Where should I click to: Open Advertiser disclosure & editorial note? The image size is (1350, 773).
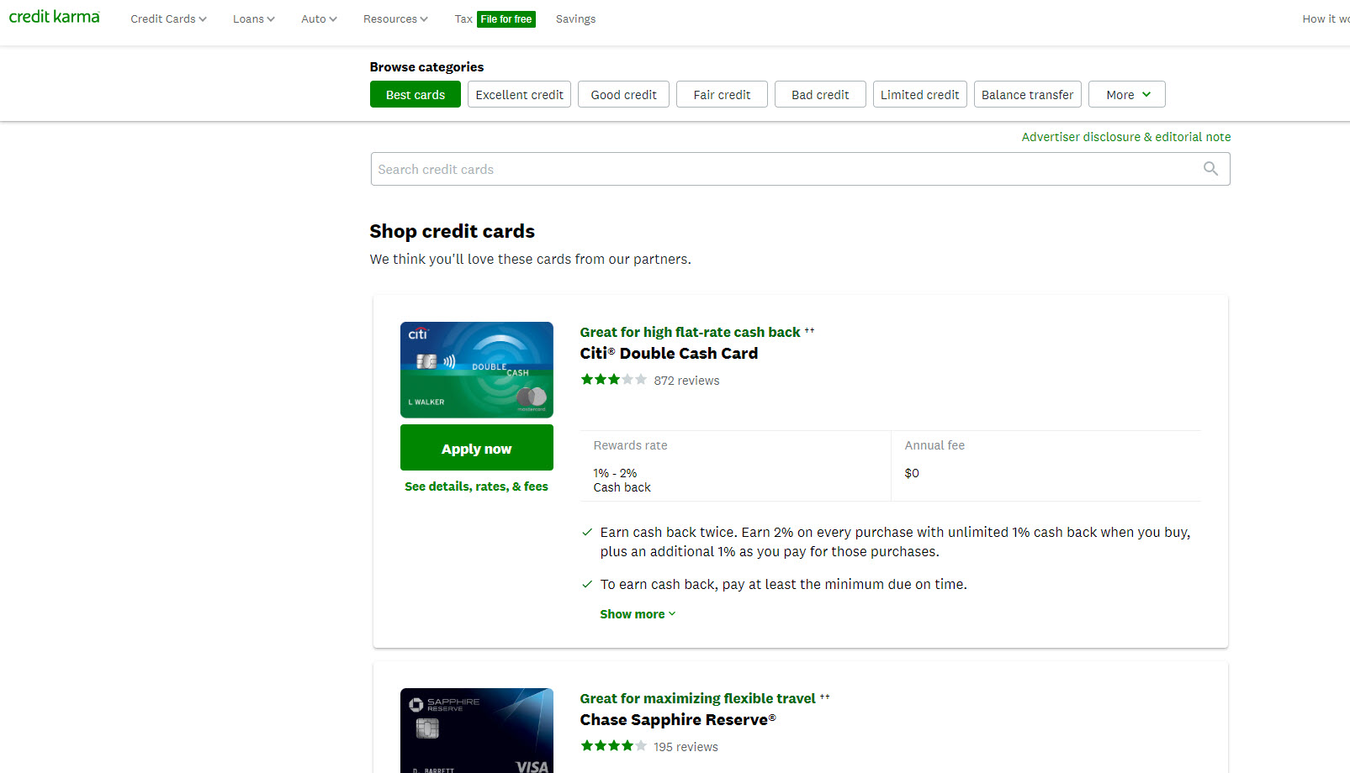click(1125, 137)
